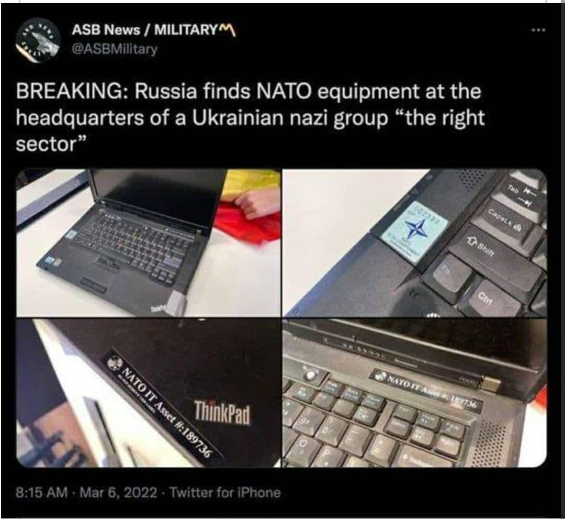
Task: Open the @ASBMilitary handle link
Action: [115, 49]
